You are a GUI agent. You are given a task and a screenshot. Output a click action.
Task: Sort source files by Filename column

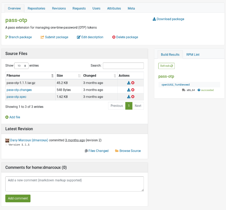point(30,75)
